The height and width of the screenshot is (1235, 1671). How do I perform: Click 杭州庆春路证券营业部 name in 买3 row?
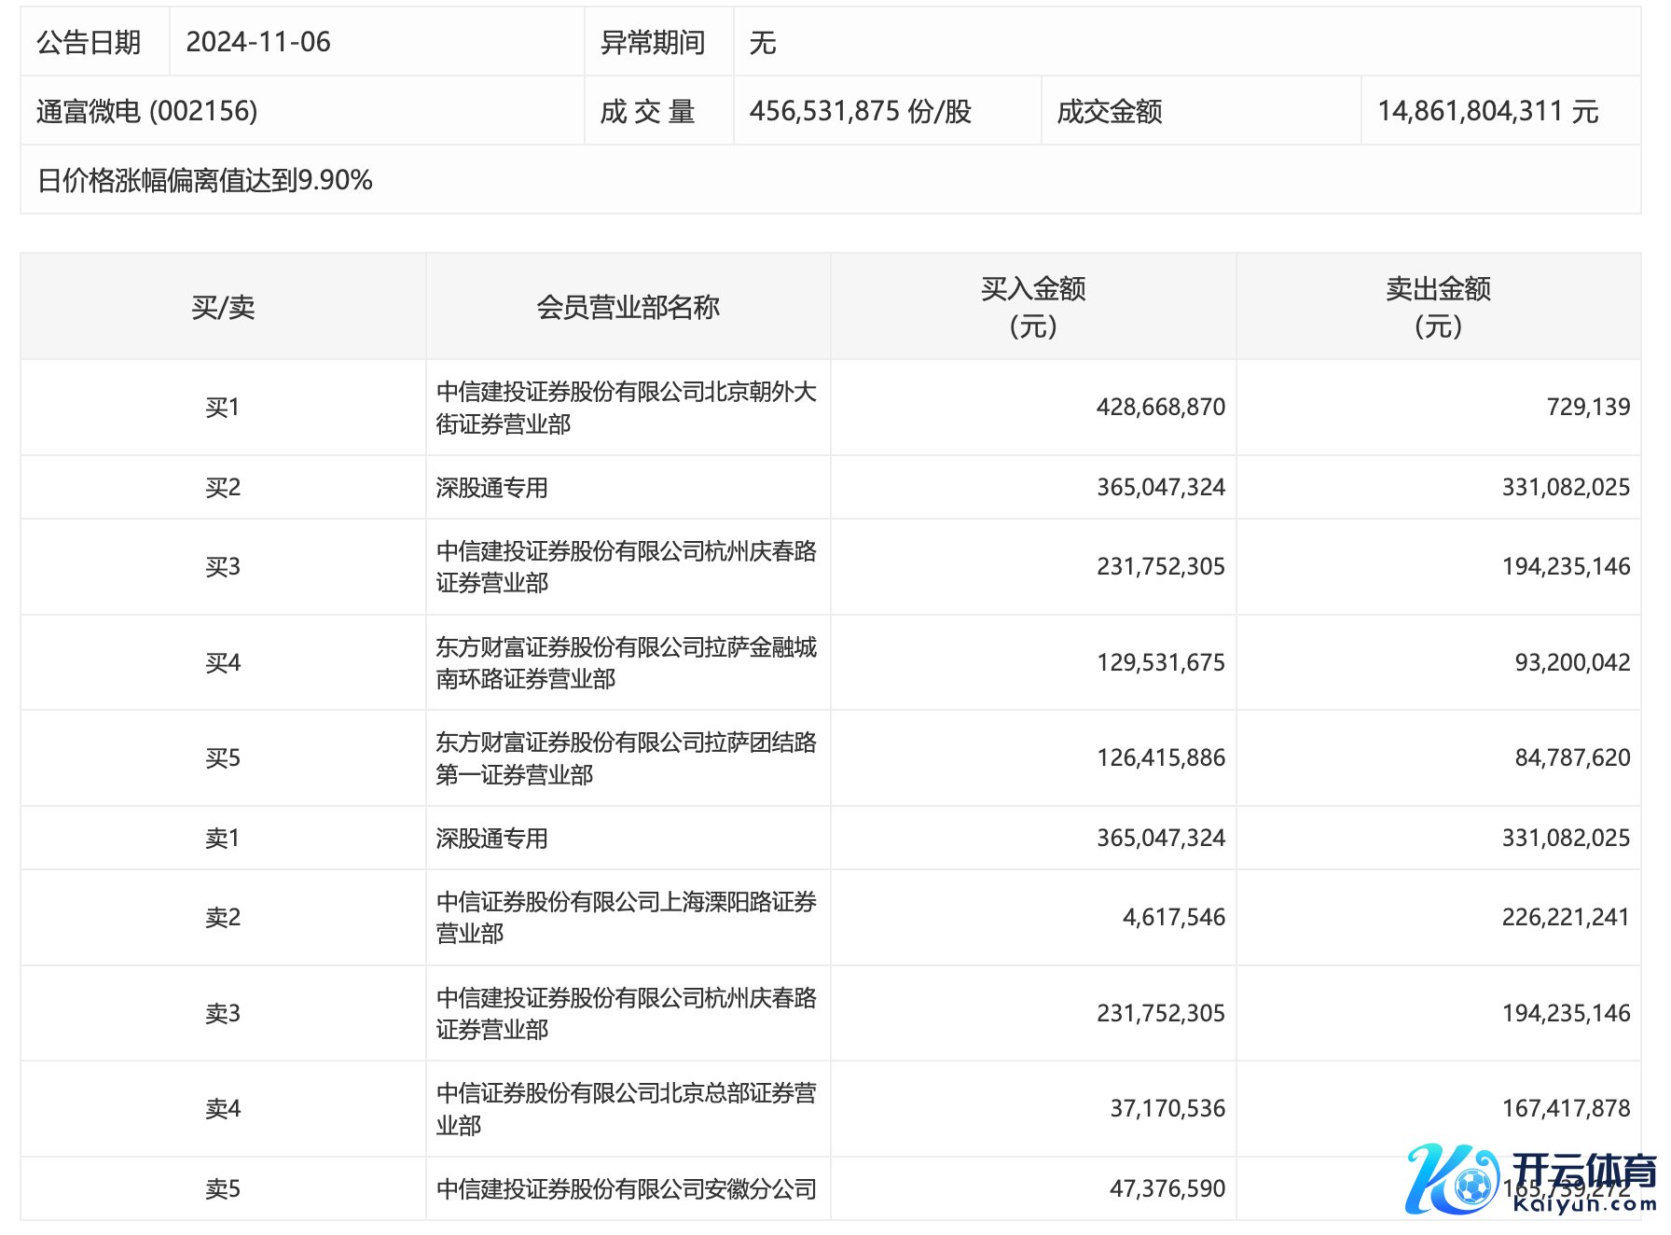(627, 567)
